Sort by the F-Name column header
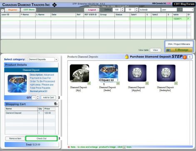The width and height of the screenshot is (196, 151). pyautogui.click(x=28, y=15)
